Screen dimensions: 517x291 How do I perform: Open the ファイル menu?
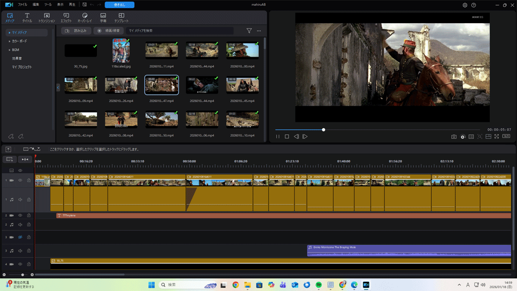(22, 5)
